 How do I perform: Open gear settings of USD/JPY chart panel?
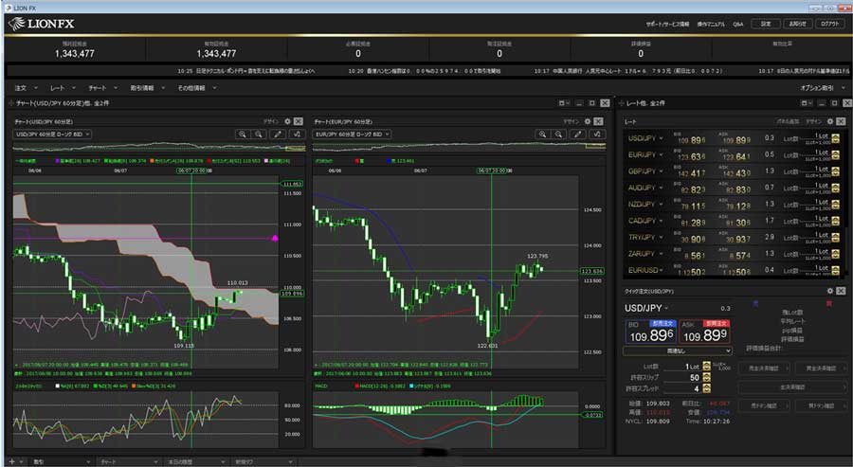[x=287, y=121]
